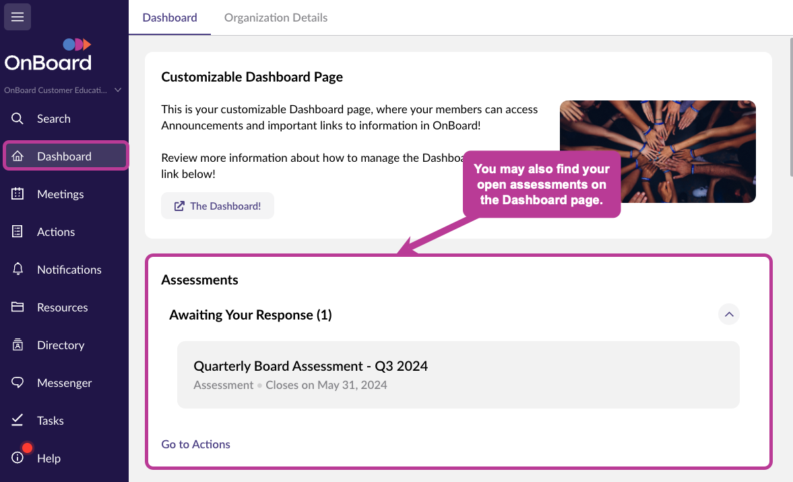Click the Actions list icon
The height and width of the screenshot is (482, 793).
click(18, 232)
